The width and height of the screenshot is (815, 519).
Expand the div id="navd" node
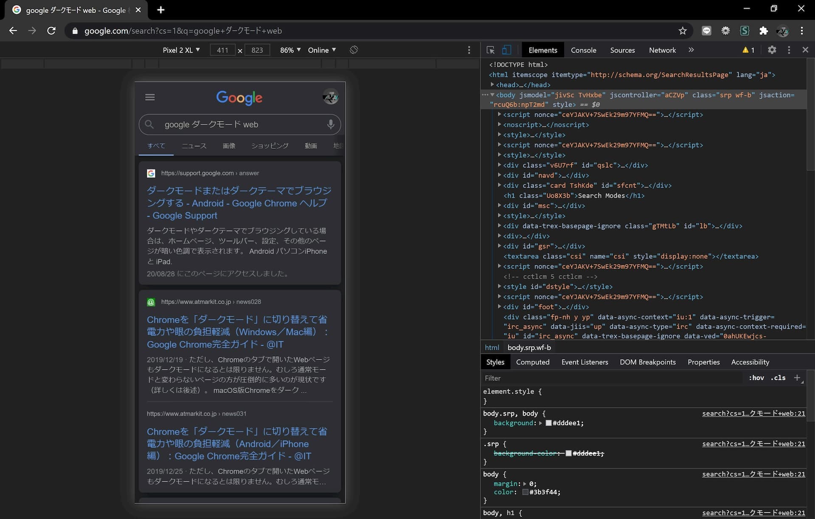[500, 175]
